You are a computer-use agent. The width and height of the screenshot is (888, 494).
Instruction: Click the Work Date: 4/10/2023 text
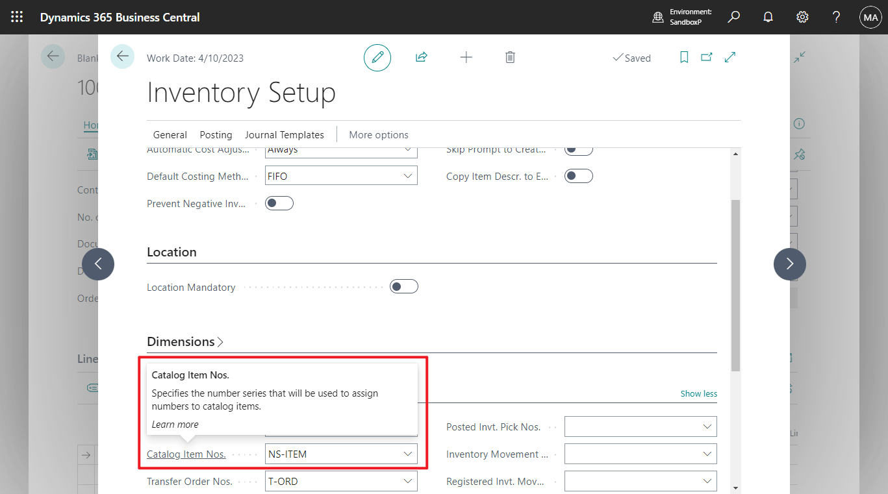(x=196, y=58)
